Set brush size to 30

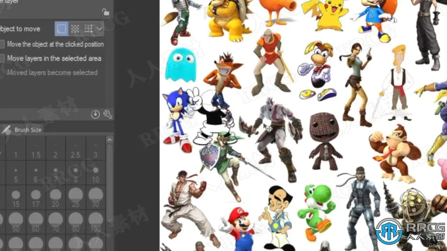pyautogui.click(x=96, y=198)
